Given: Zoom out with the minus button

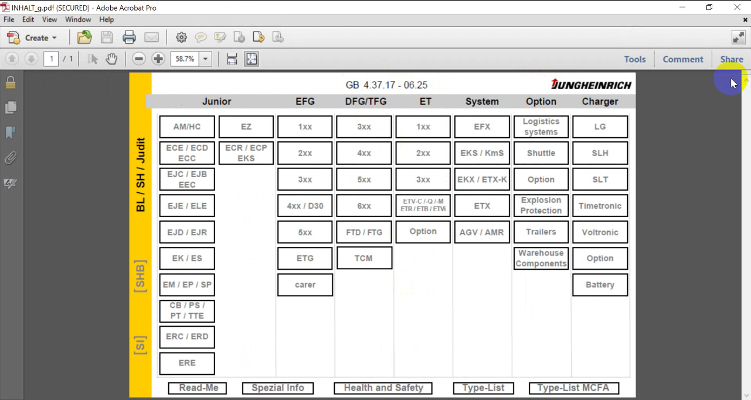Looking at the screenshot, I should 139,59.
